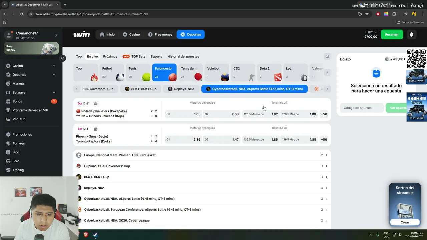Select the Tenis sport tile with 30 events

[x=138, y=72]
